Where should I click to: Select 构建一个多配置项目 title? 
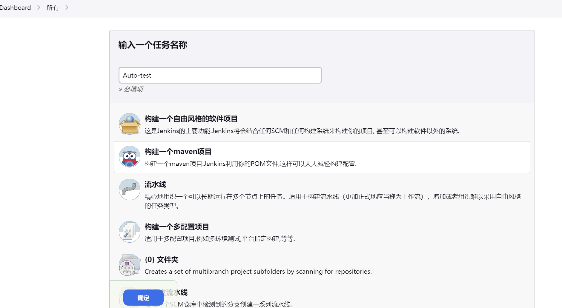(x=177, y=227)
